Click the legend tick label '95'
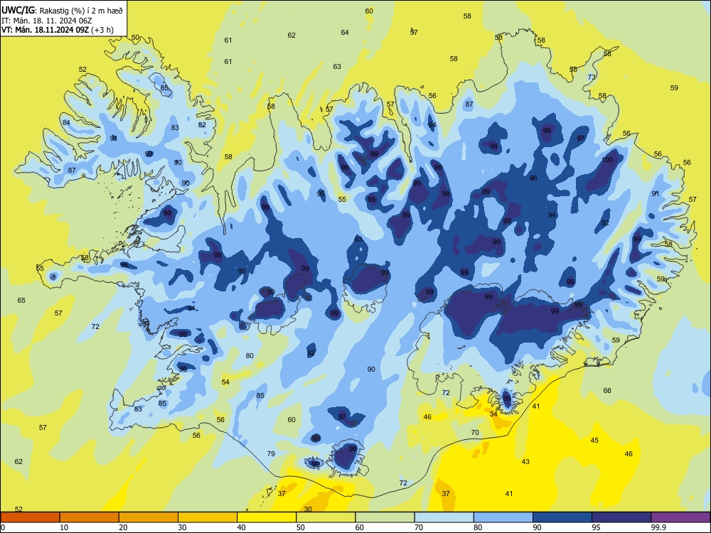 click(x=596, y=527)
